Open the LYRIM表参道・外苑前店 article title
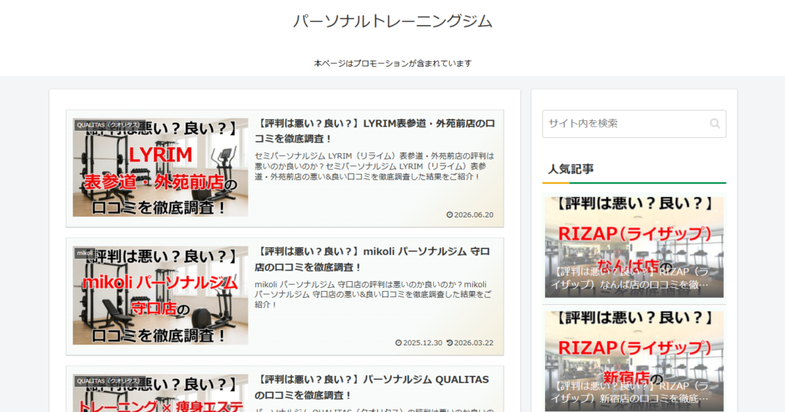Image resolution: width=785 pixels, height=412 pixels. [x=374, y=131]
